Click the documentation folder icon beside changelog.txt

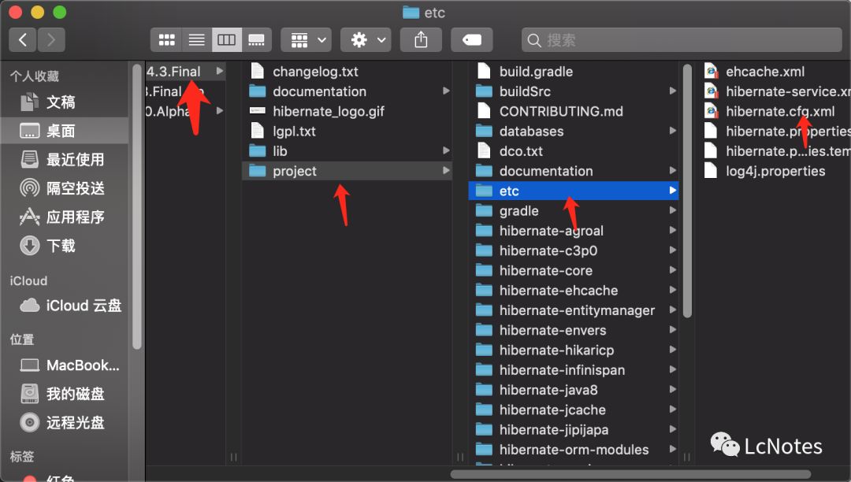tap(257, 91)
